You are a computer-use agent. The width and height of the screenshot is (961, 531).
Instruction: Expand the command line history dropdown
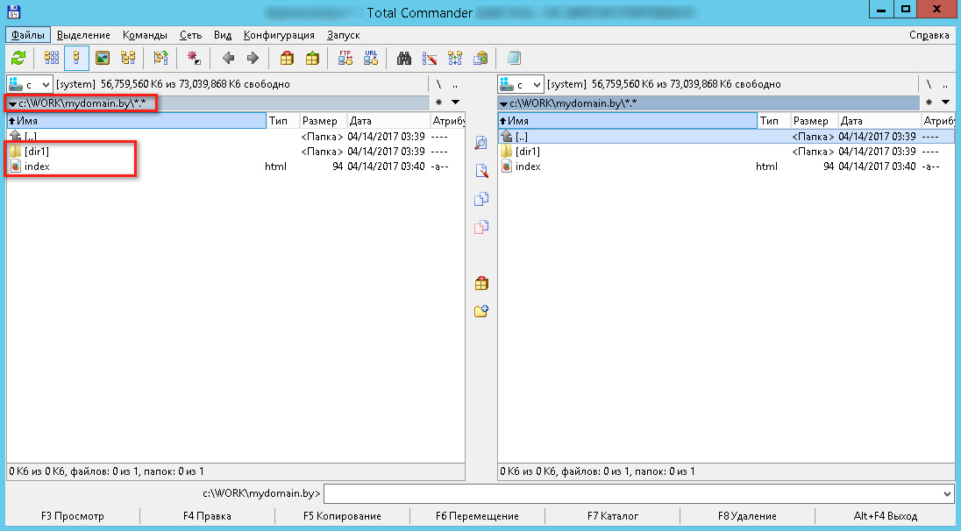click(x=948, y=493)
